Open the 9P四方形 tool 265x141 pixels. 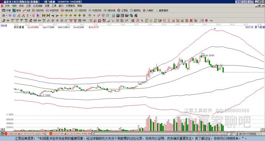point(52,11)
